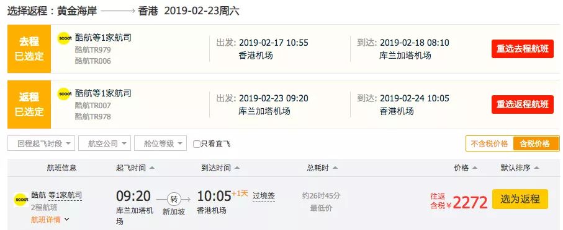Open 回程起飞时段 dropdown
The height and width of the screenshot is (230, 563).
click(42, 143)
